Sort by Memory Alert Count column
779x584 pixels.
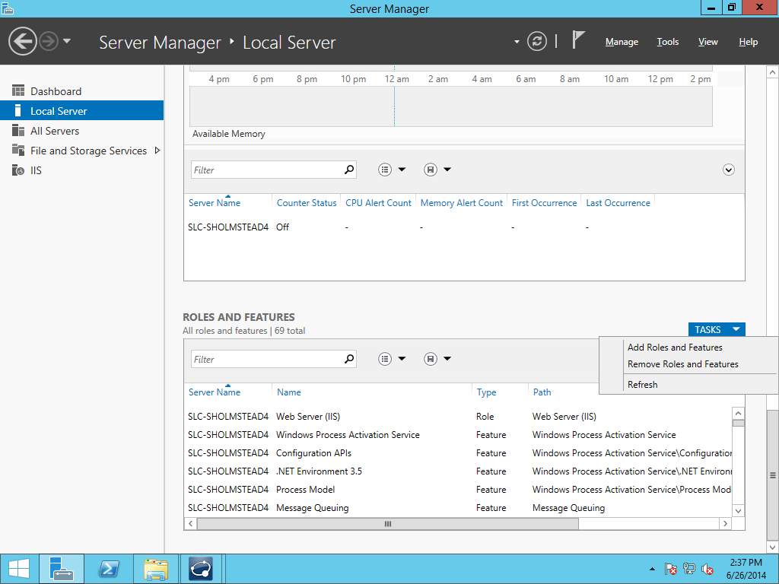(x=462, y=202)
